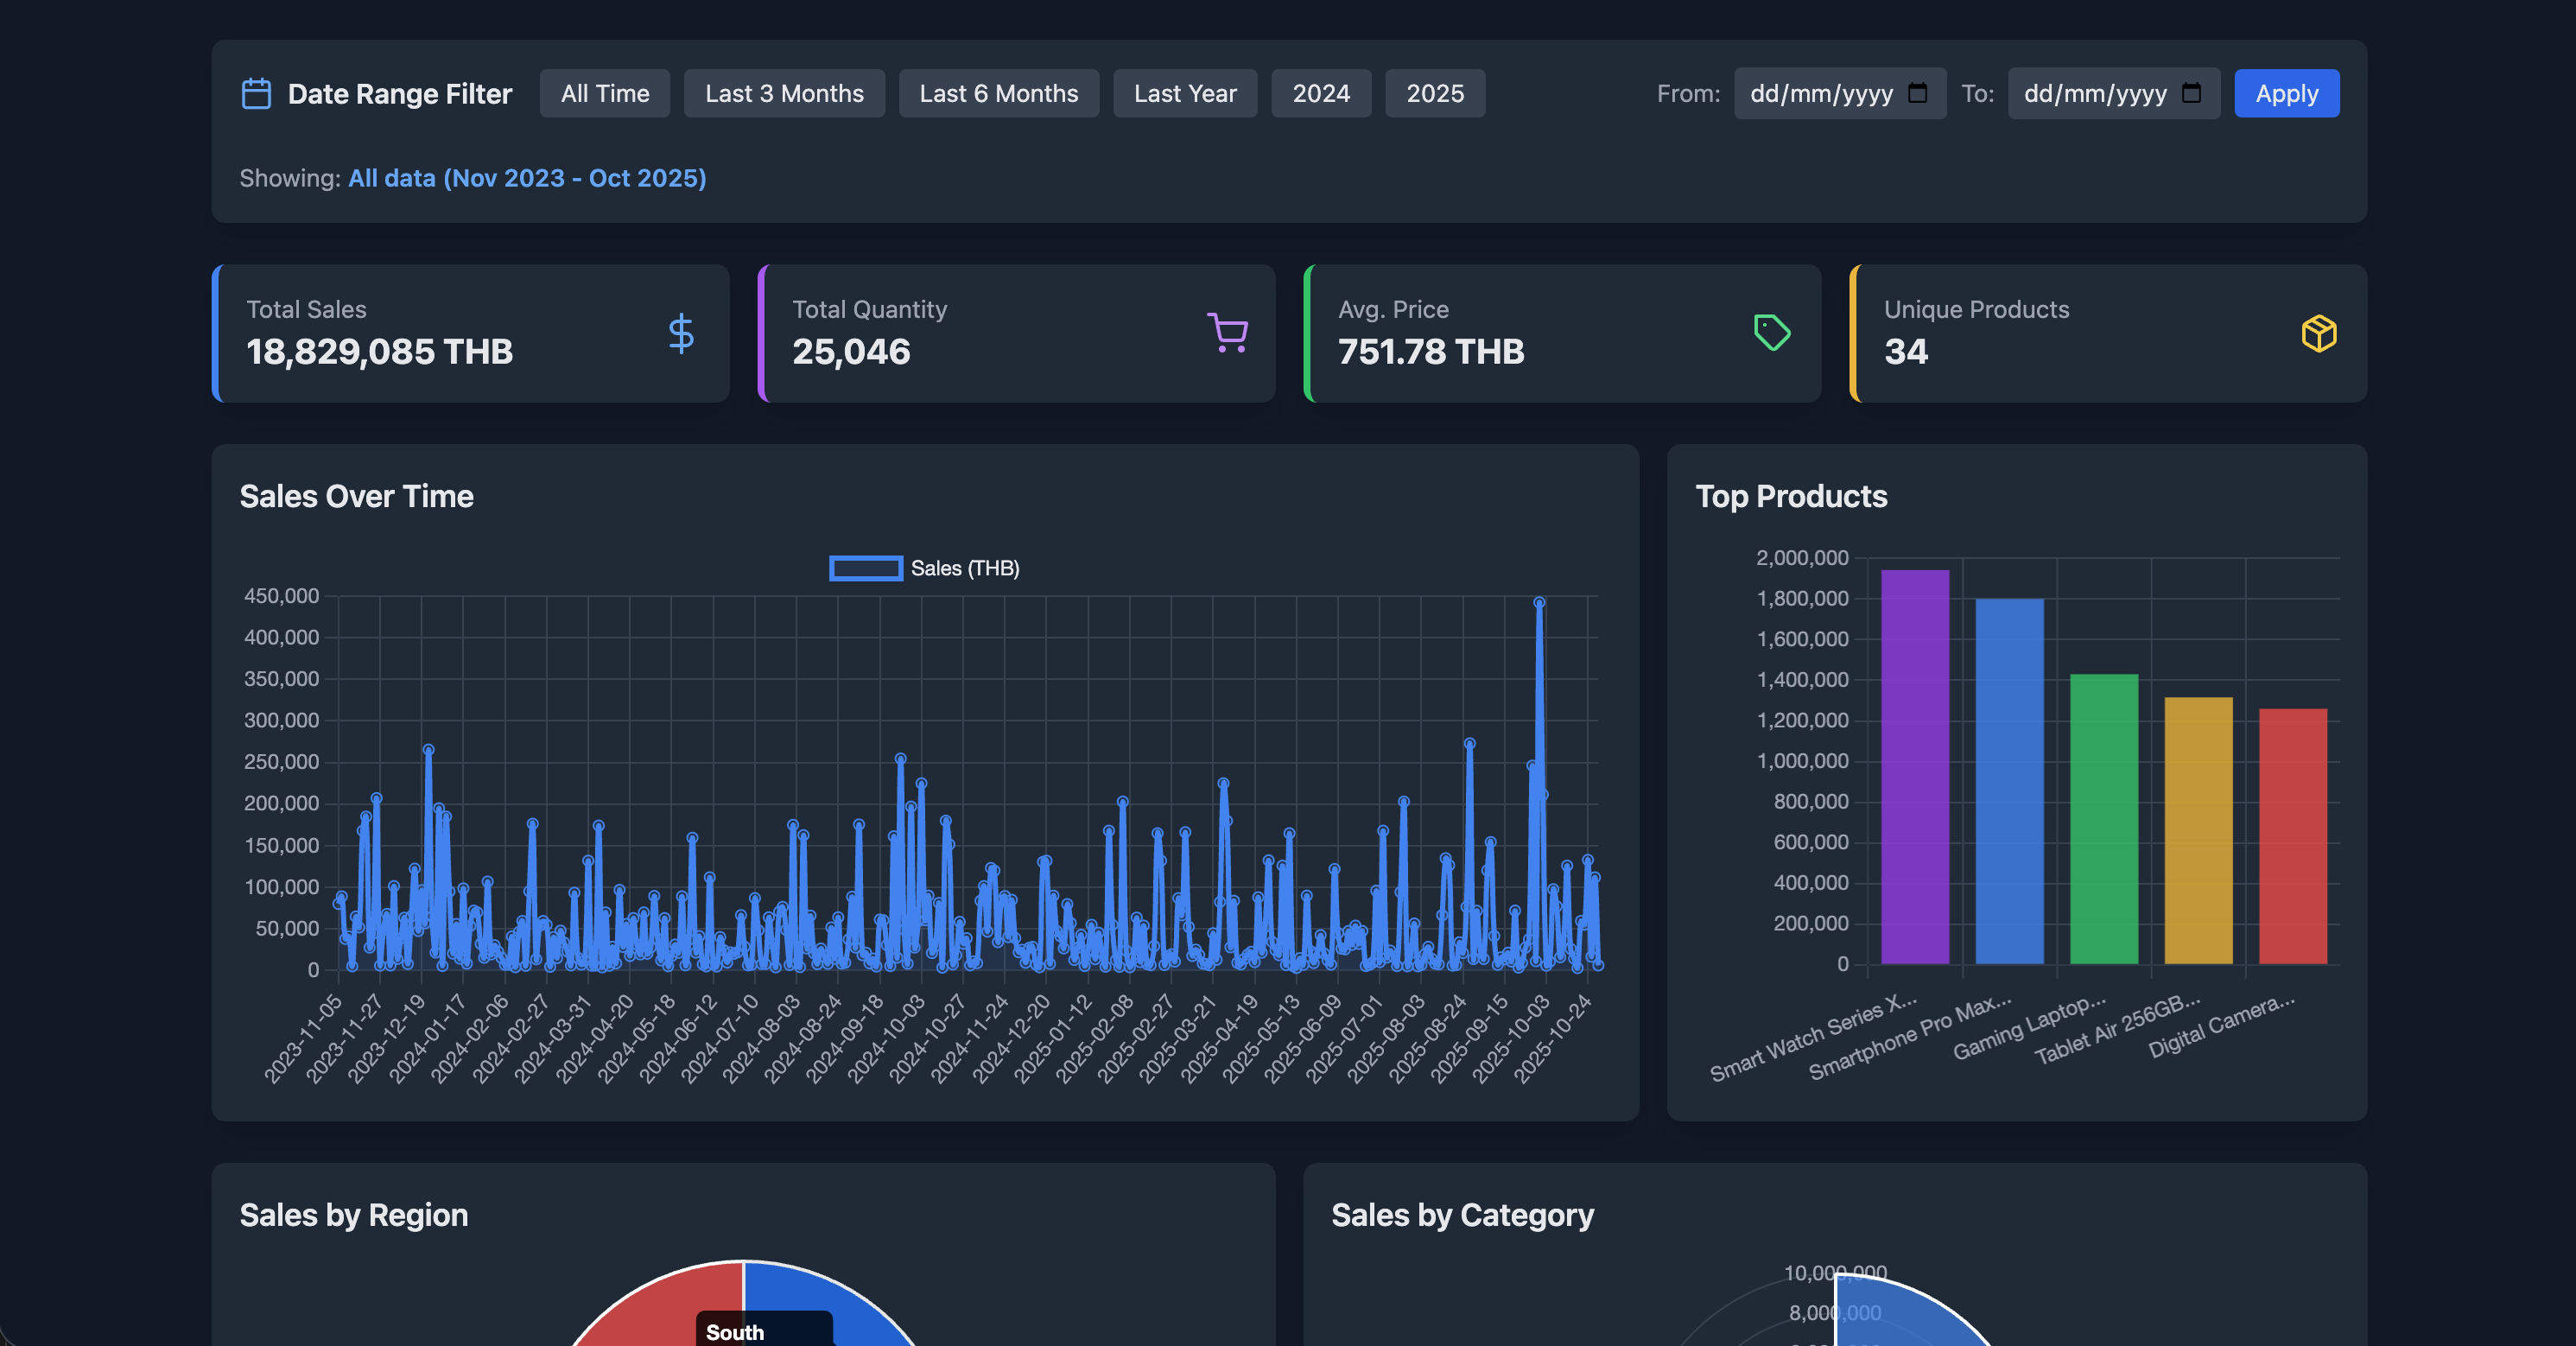Click the red Digital Camera bar
The image size is (2576, 1346).
point(2293,838)
